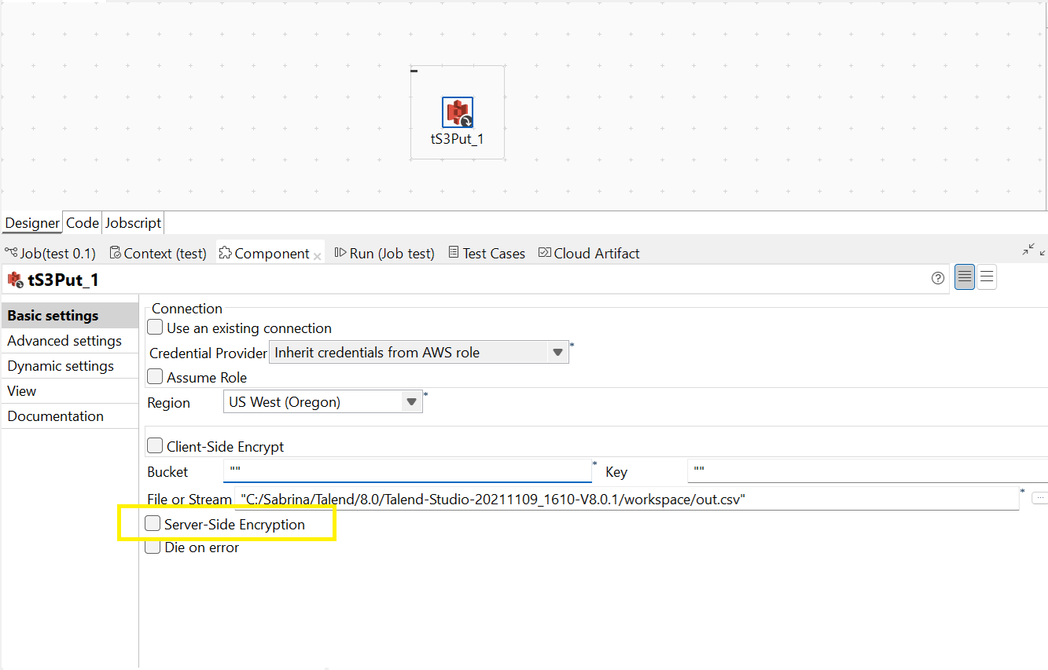Image resolution: width=1048 pixels, height=670 pixels.
Task: Click the tS3Put_1 icon in the settings header
Action: pos(14,279)
